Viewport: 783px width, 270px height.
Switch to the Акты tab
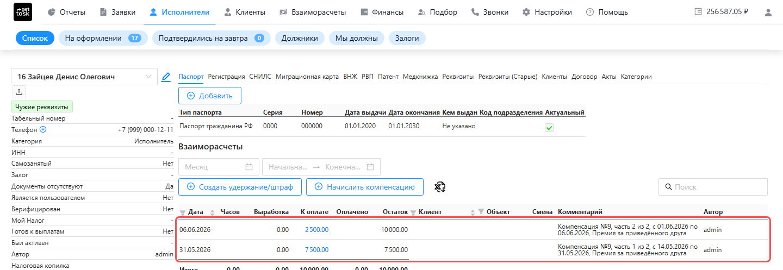pyautogui.click(x=609, y=77)
